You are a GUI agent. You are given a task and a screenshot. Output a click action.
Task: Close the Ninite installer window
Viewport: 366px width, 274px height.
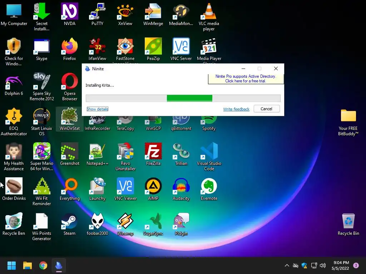tap(276, 68)
